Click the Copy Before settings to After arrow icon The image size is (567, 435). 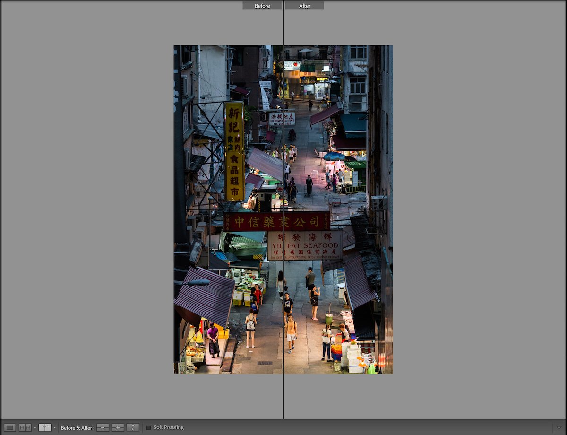103,427
